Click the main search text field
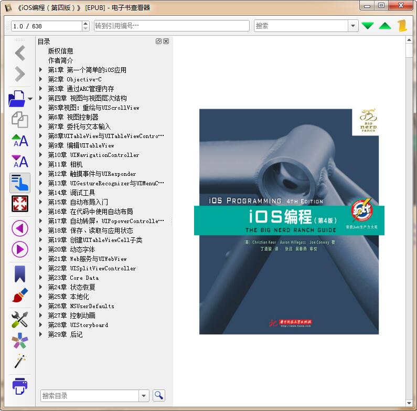417x411 pixels. [x=301, y=26]
